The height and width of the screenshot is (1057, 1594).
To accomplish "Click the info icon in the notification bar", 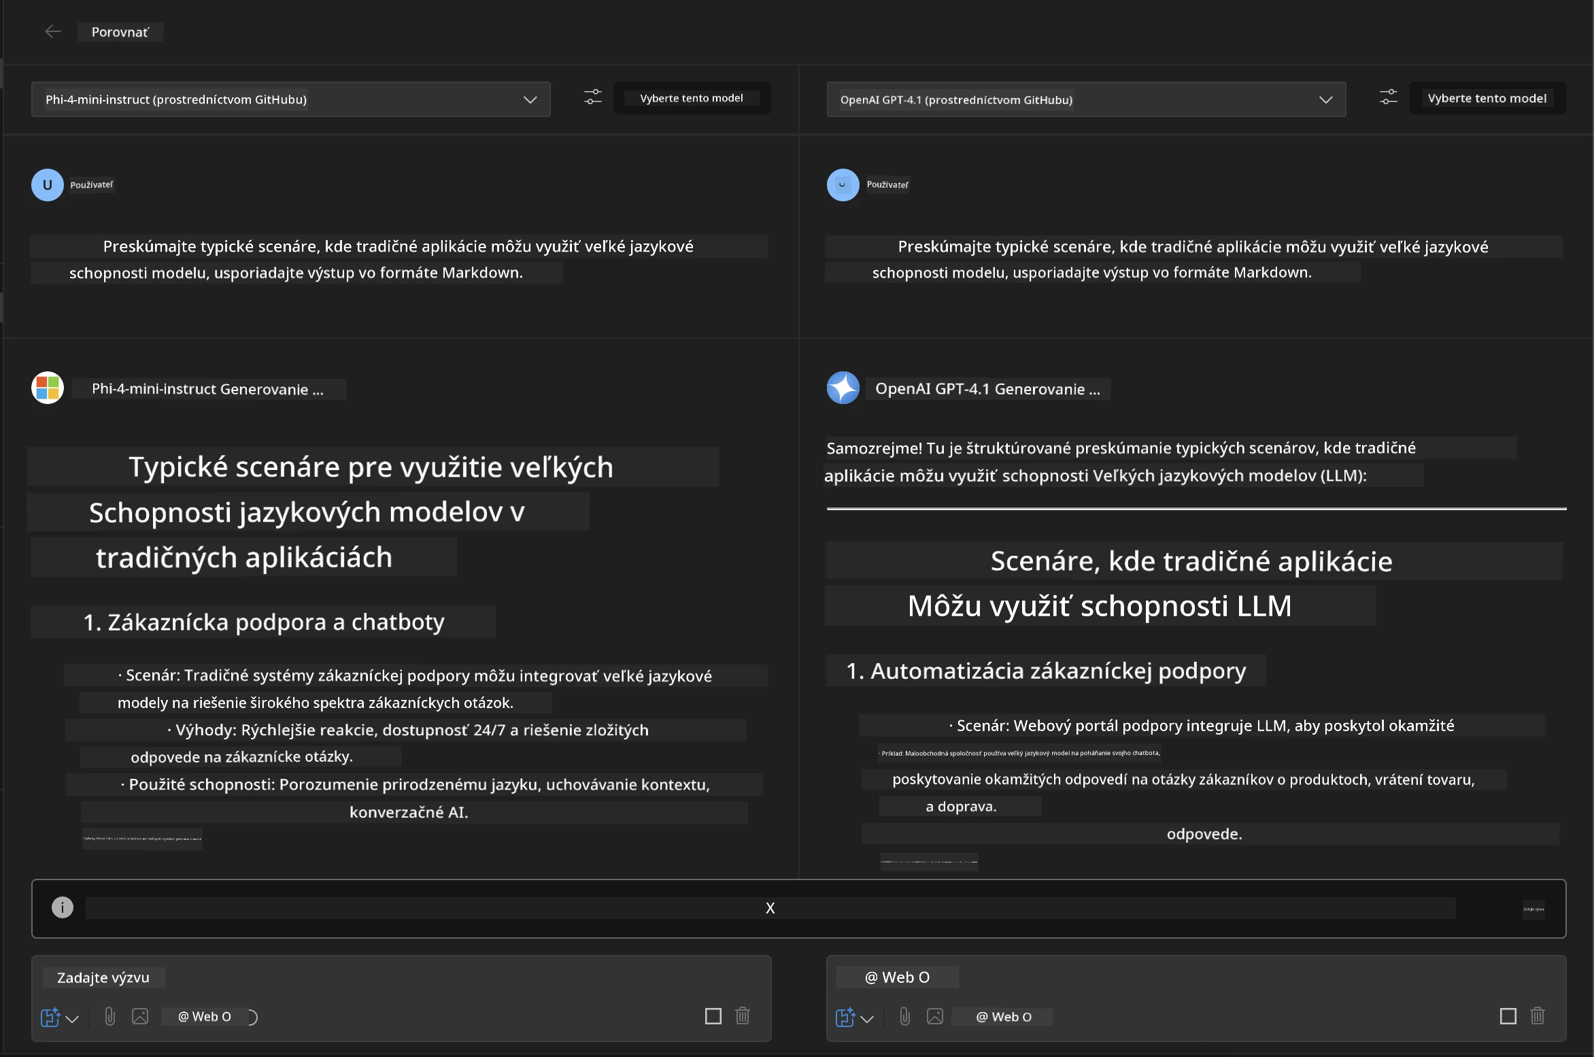I will [63, 907].
